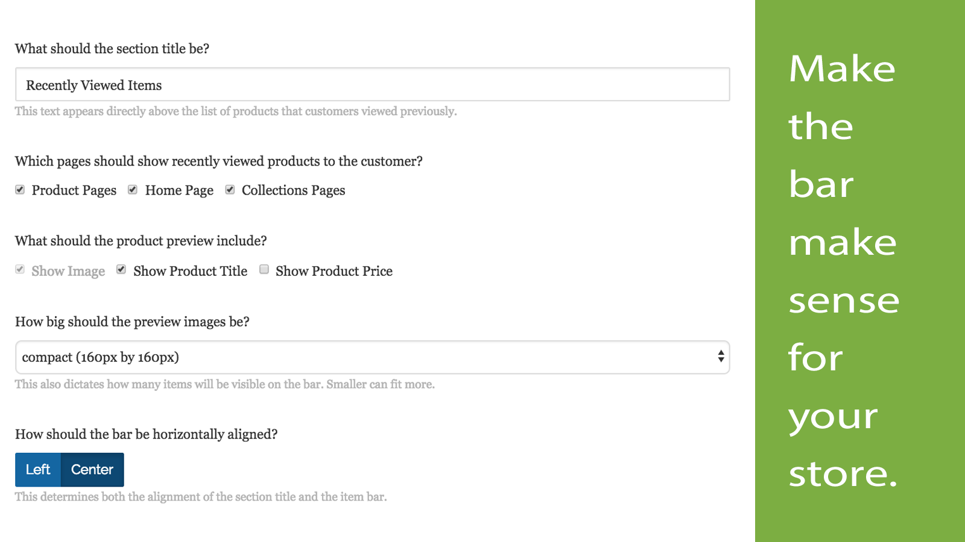Click the "Show Product Price" label text

pos(334,271)
